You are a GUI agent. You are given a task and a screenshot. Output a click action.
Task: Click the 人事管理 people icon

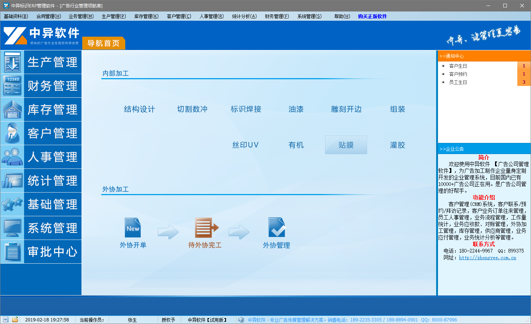pos(12,157)
